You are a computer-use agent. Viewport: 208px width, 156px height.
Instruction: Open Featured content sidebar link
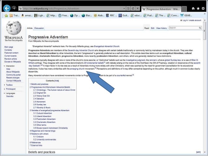click(11, 53)
